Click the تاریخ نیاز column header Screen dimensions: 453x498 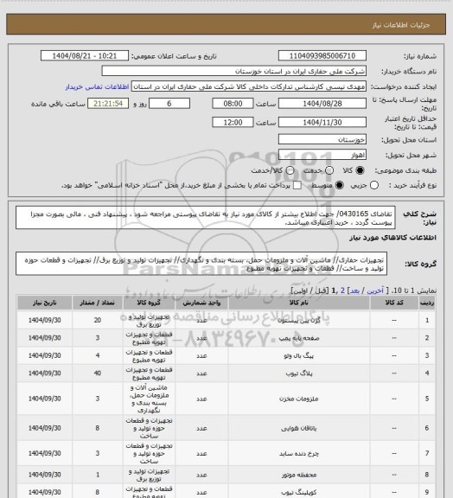pos(44,303)
